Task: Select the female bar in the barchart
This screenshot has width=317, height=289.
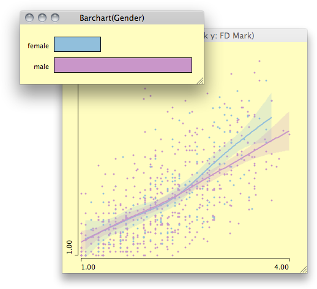Action: coord(77,44)
